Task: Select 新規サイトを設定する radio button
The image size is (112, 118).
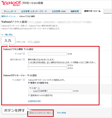Action: pos(29,83)
